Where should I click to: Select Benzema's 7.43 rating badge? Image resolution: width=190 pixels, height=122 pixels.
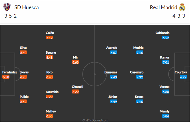pos(113,77)
